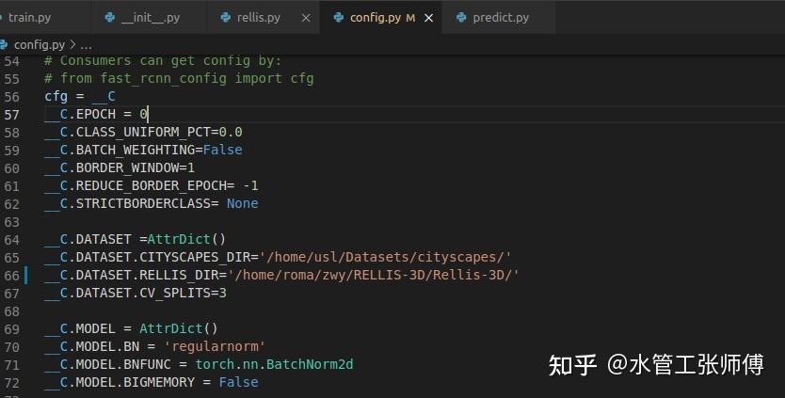Click the Python icon on predict.py tab
785x398 pixels.
(x=460, y=18)
